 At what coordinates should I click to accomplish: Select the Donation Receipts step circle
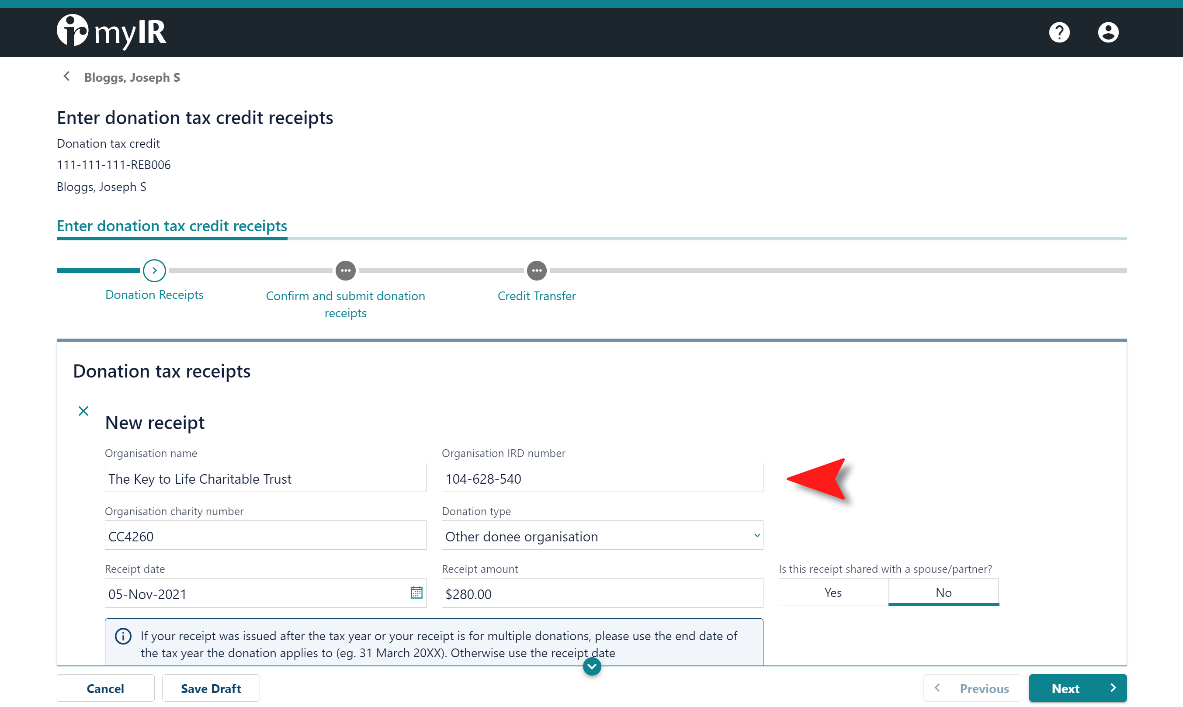click(154, 270)
